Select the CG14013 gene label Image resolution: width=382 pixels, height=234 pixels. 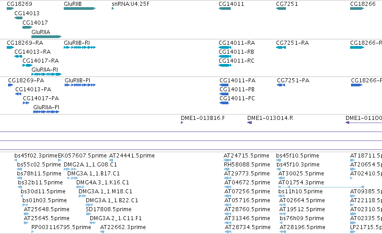click(27, 13)
